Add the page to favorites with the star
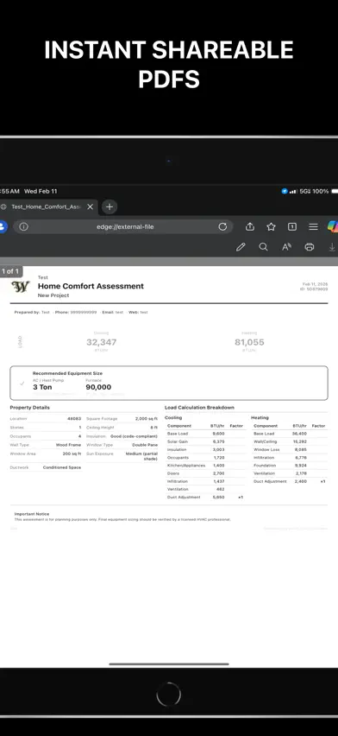Image resolution: width=338 pixels, height=736 pixels. [271, 226]
